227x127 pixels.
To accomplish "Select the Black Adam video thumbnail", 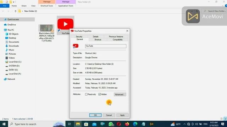I will (x=46, y=28).
